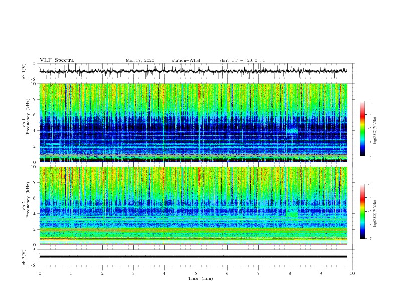Click the '-7' tick on the ch.1 colorbar
Viewport: 397px width, 307px height.
(369, 156)
